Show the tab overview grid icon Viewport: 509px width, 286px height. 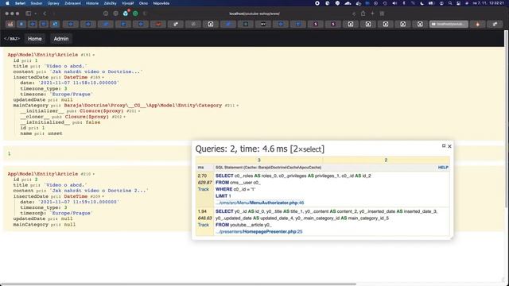tap(382, 14)
